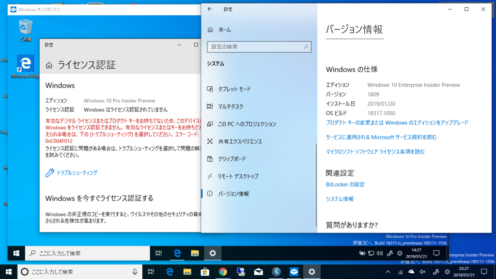Image resolution: width=496 pixels, height=279 pixels.
Task: Click the back arrow in Settings
Action: [x=209, y=9]
